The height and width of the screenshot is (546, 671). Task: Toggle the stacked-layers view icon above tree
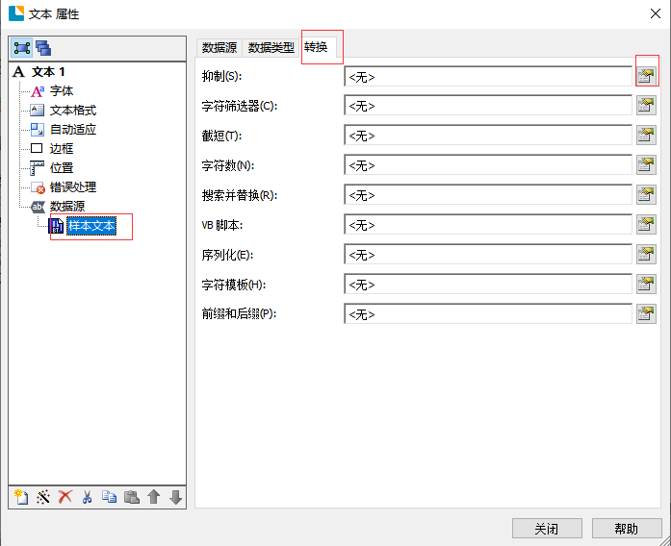pos(44,48)
